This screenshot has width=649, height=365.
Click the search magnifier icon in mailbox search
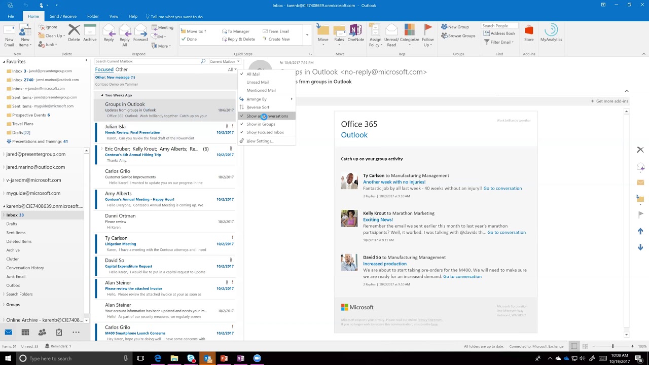pyautogui.click(x=203, y=61)
